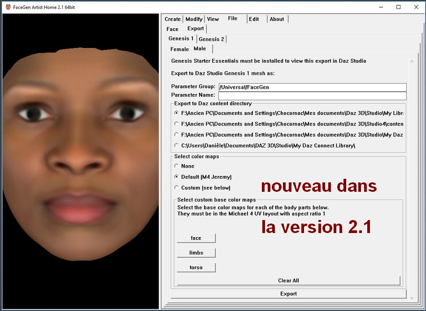
Task: Open the Create tab
Action: click(173, 19)
